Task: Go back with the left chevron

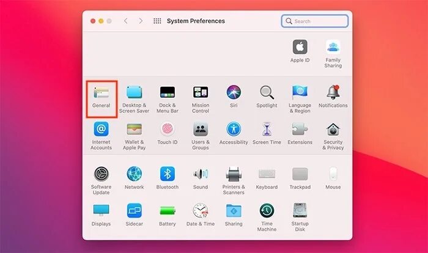Action: [125, 21]
